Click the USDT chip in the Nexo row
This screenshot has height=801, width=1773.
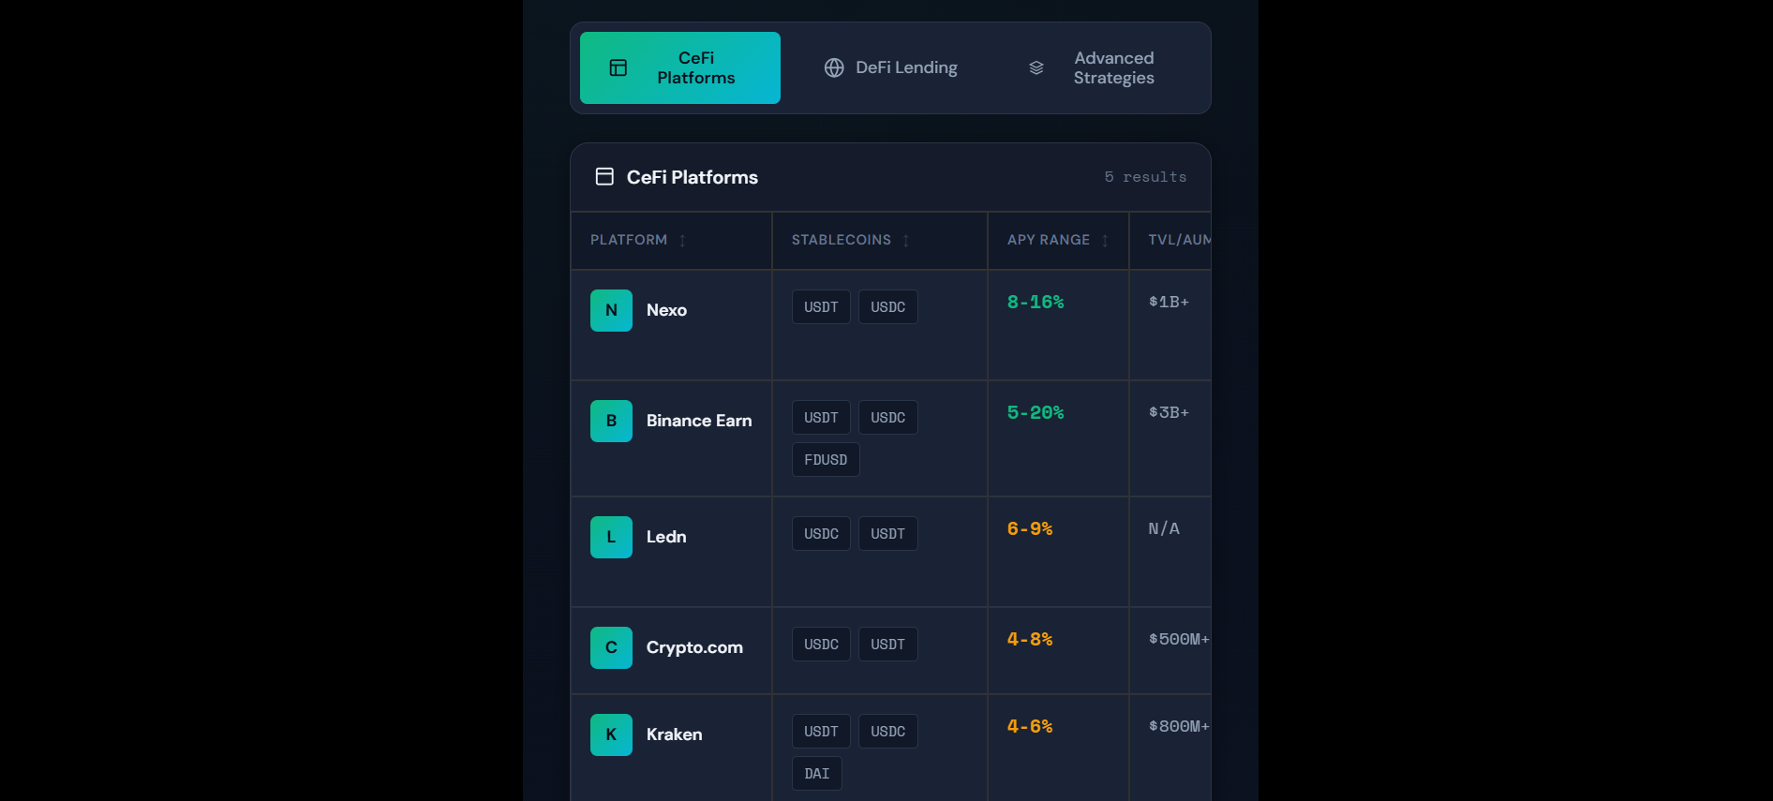(x=820, y=306)
